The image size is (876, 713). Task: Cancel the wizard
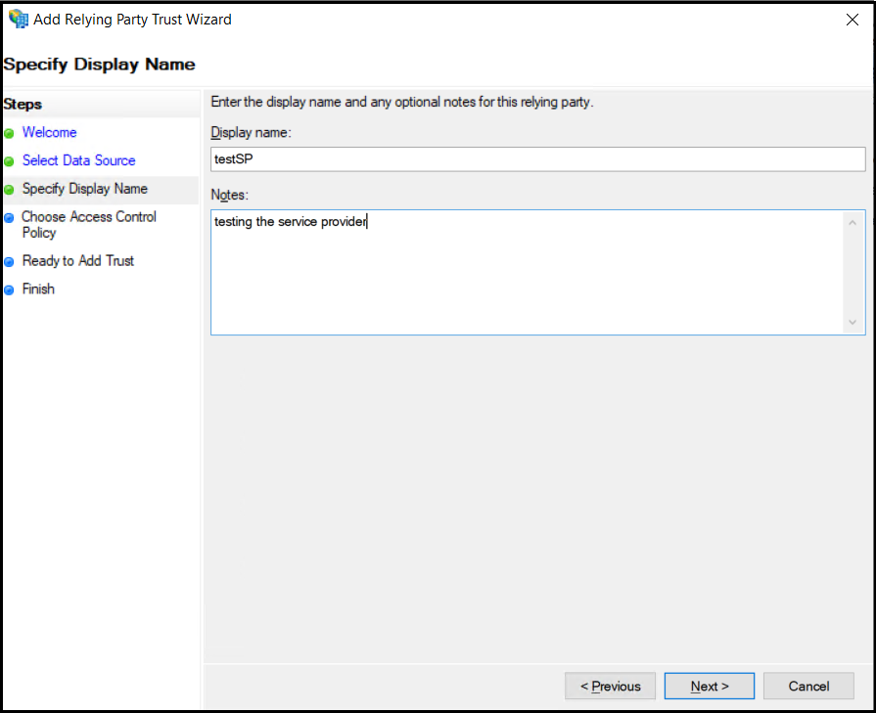[808, 686]
